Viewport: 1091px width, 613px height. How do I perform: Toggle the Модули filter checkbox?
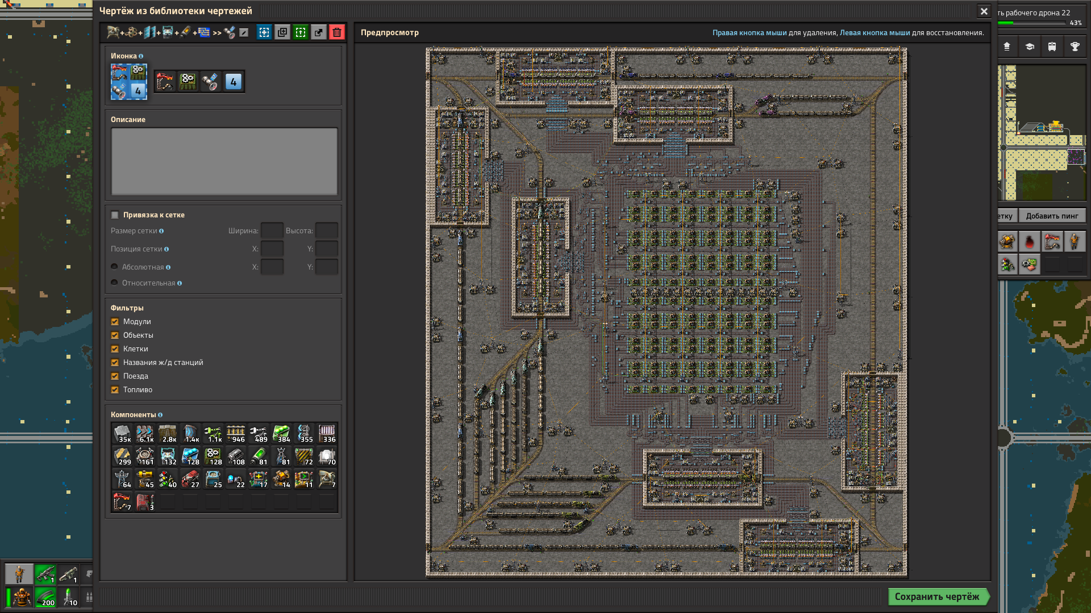(x=115, y=322)
